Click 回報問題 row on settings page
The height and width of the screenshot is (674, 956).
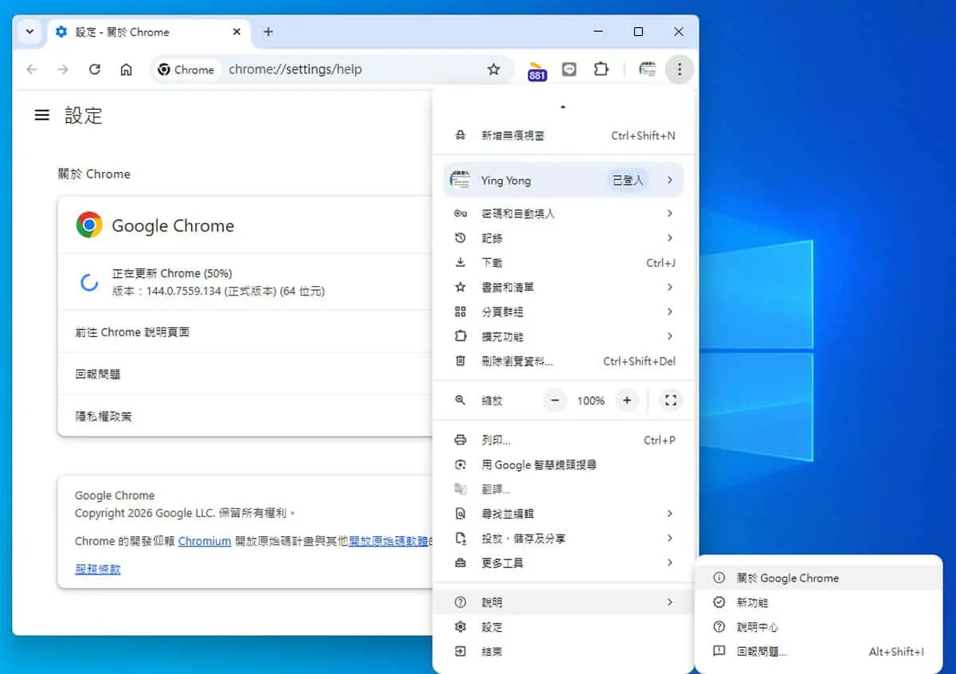point(245,374)
